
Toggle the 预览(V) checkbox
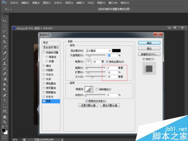tap(144, 59)
